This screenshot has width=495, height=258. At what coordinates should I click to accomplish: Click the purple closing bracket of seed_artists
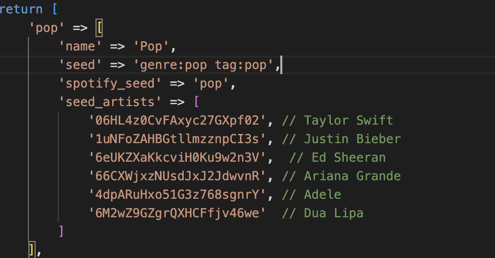coord(61,232)
